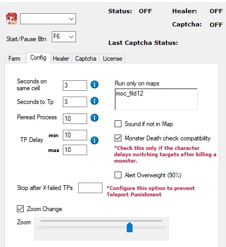Open the Captcha tab

coord(86,59)
